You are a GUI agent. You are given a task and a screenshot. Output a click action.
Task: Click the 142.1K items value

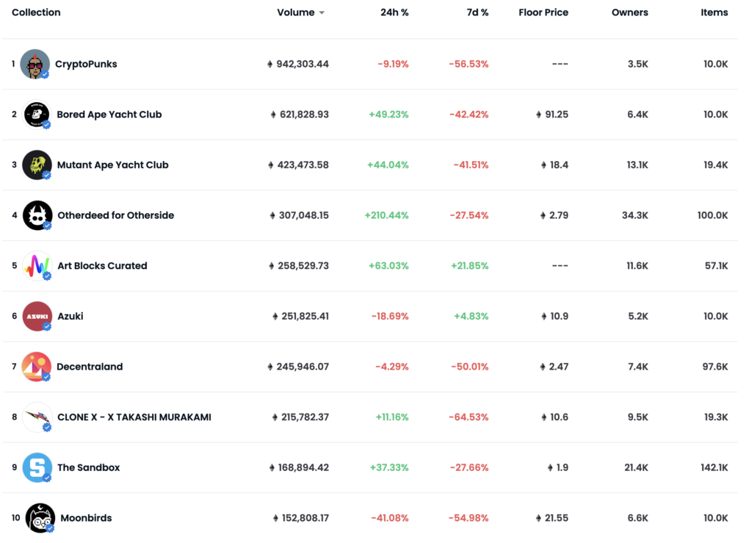715,467
